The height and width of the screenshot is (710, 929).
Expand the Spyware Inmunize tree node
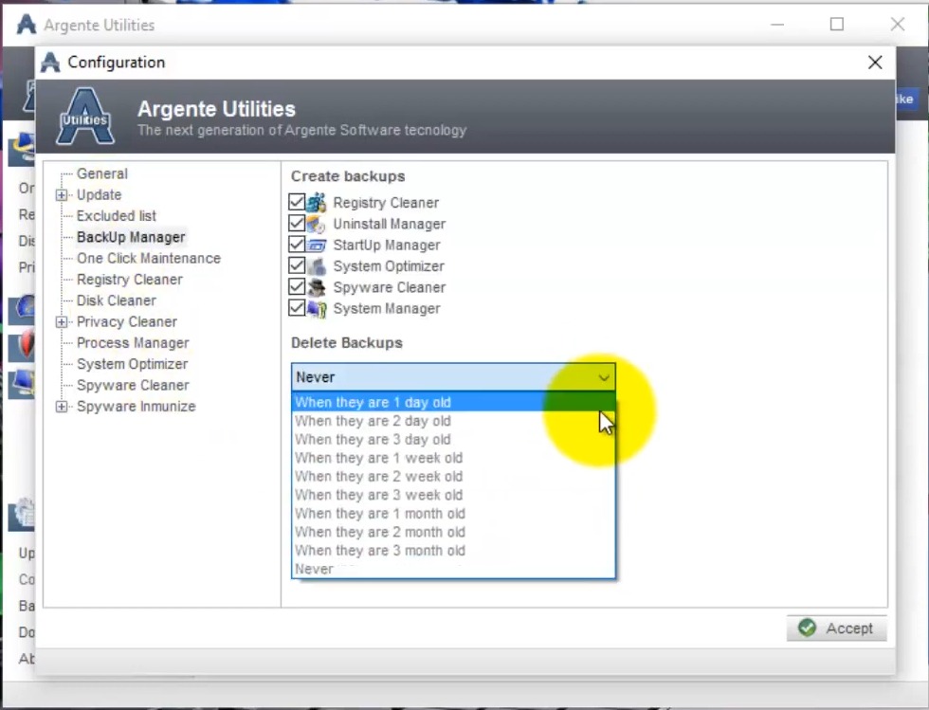(62, 407)
